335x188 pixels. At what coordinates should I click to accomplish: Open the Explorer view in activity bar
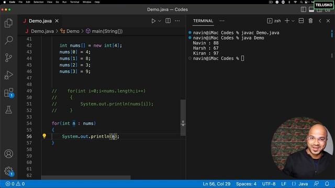[8, 23]
